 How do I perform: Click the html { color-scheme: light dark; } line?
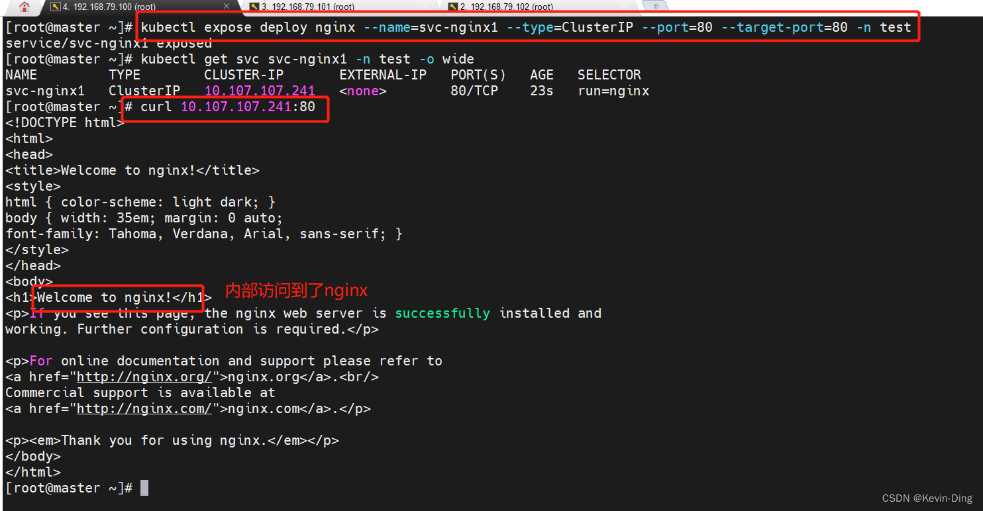[140, 202]
